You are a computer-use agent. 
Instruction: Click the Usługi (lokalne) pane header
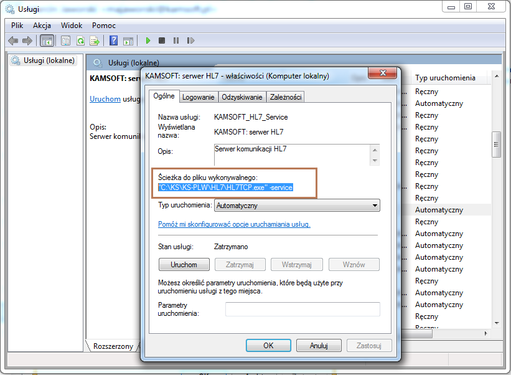pyautogui.click(x=134, y=63)
